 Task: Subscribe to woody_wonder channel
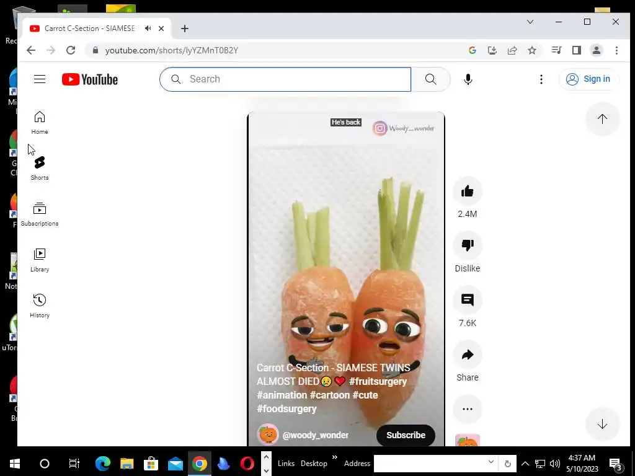[x=406, y=435]
